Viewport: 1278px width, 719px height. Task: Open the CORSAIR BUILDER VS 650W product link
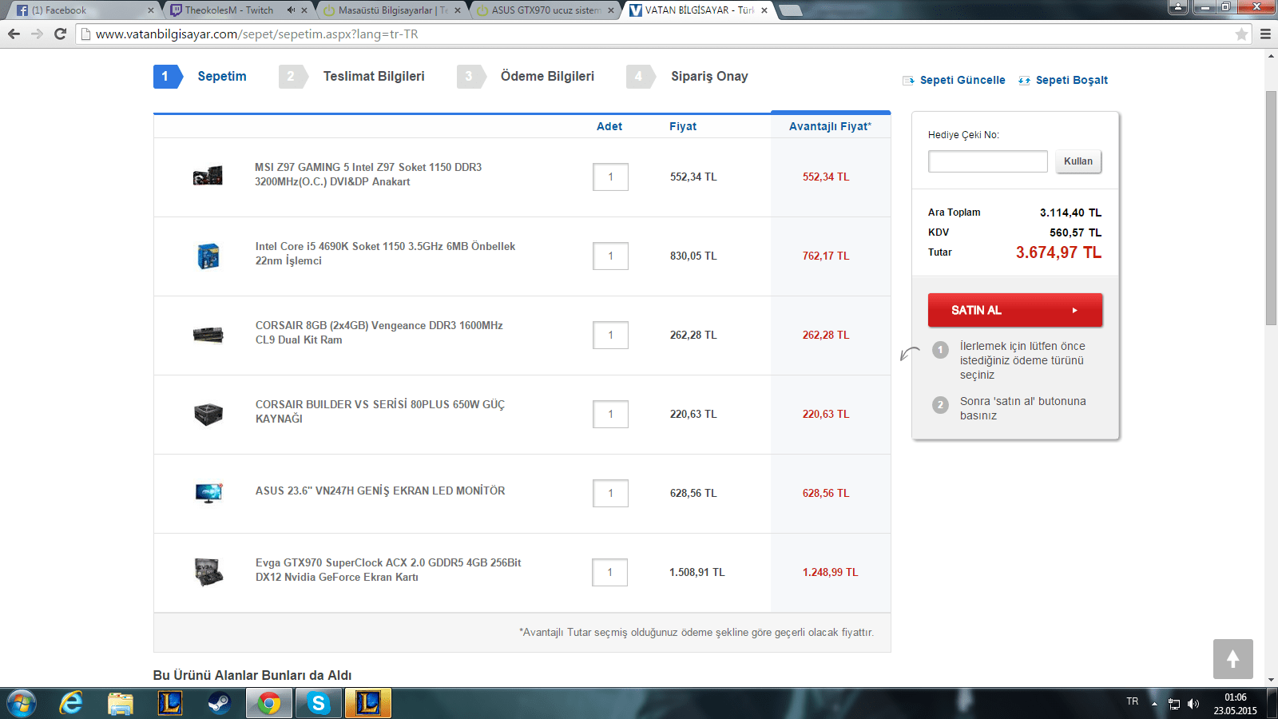point(380,412)
